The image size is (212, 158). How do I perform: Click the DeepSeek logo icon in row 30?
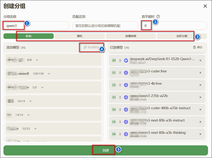[x=126, y=60]
